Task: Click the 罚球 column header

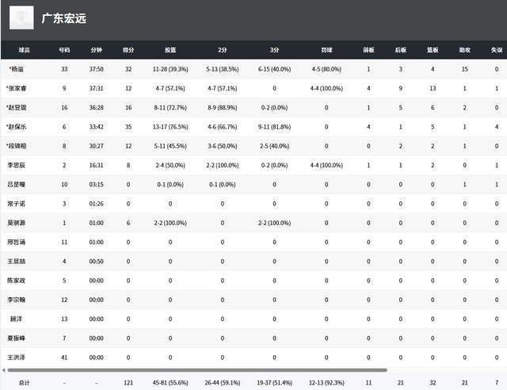Action: pyautogui.click(x=326, y=49)
